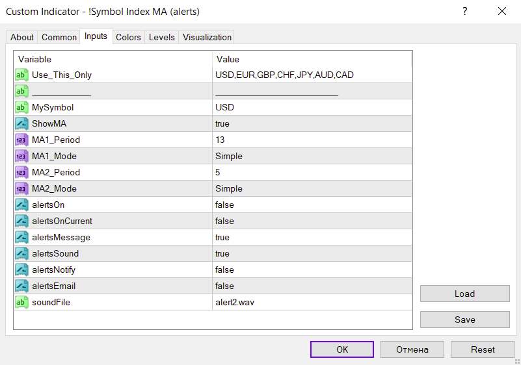Image resolution: width=521 pixels, height=365 pixels.
Task: Click the integer icon beside MA2_Mode
Action: [22, 188]
